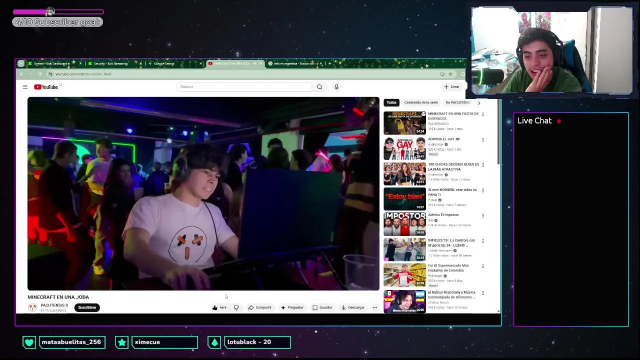Open options for Si eres HOMBRE video

pyautogui.click(x=482, y=190)
